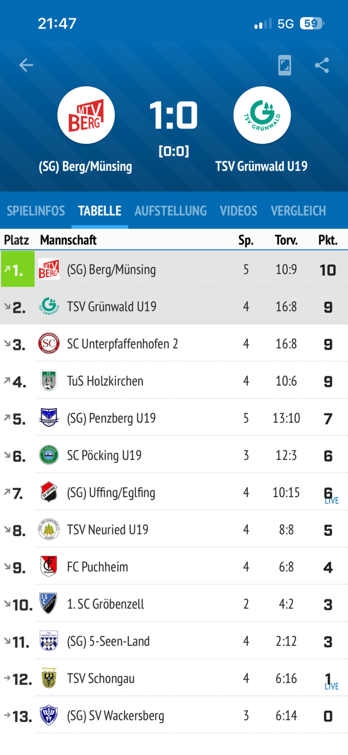The image size is (348, 755).
Task: Tap the TuS Holzkirchen crest
Action: (x=49, y=380)
